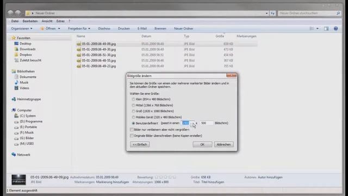Click the Diashow toolbar button
This screenshot has height=196, width=348.
click(x=104, y=28)
